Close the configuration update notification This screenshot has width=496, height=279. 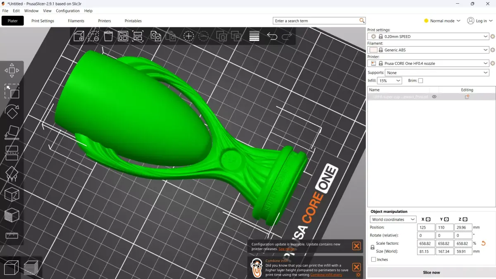pyautogui.click(x=356, y=246)
